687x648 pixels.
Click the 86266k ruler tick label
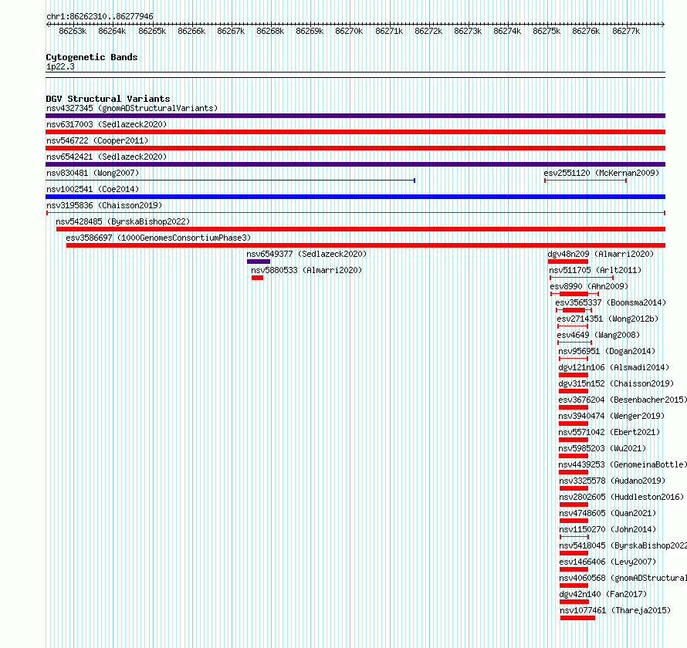(x=191, y=31)
